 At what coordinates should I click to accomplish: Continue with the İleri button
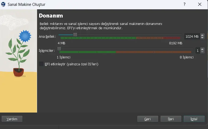(171, 119)
